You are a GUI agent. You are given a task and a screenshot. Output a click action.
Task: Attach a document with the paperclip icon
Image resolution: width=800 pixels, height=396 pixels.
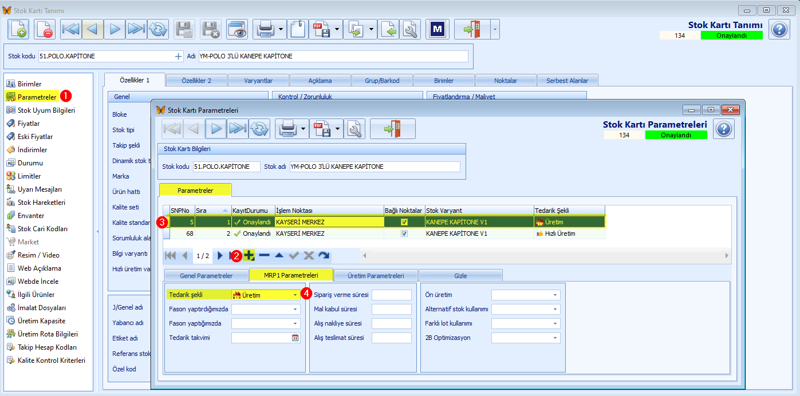297,29
